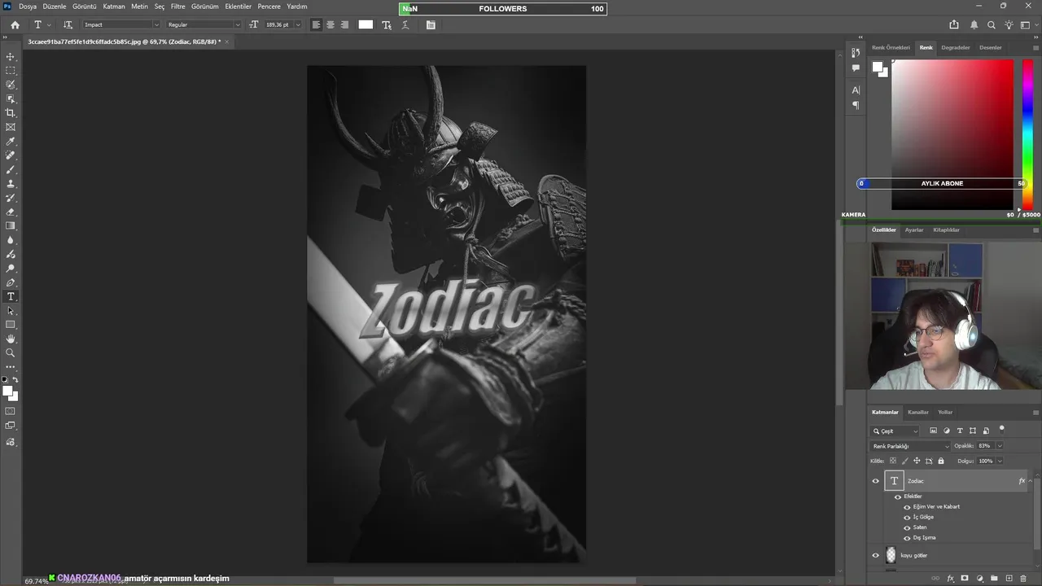Open the Character and Paragraph panels toggle
The width and height of the screenshot is (1042, 586).
(x=431, y=24)
